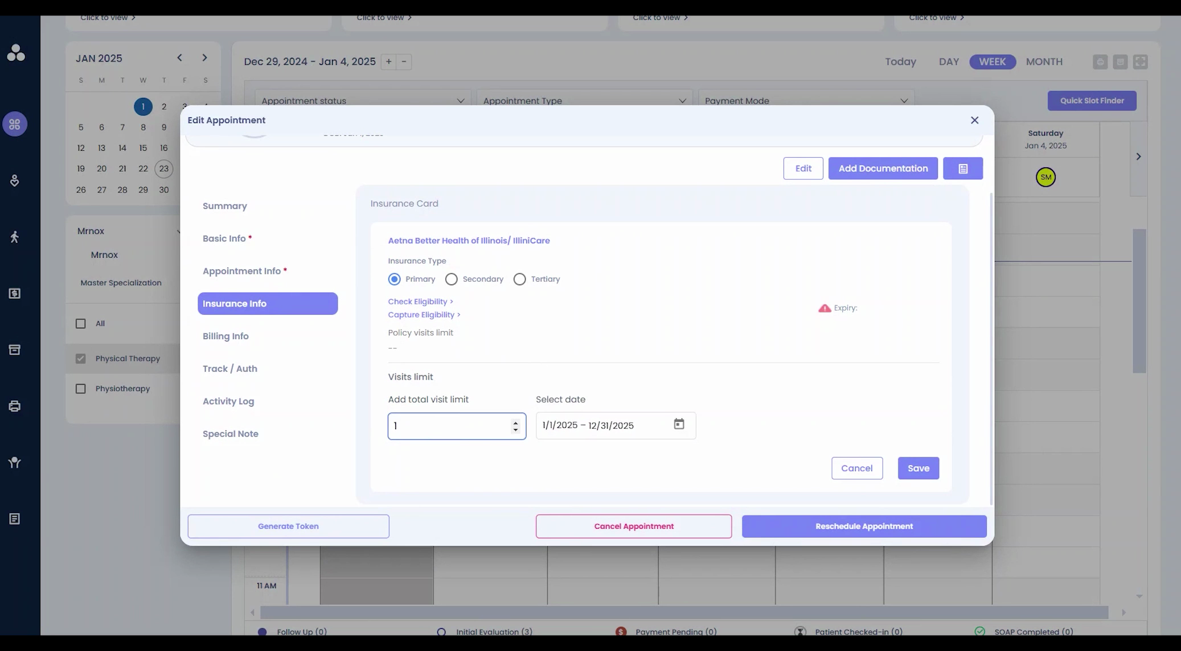The height and width of the screenshot is (651, 1181).
Task: Click the fullscreen expand icon above calendar
Action: click(x=1140, y=61)
